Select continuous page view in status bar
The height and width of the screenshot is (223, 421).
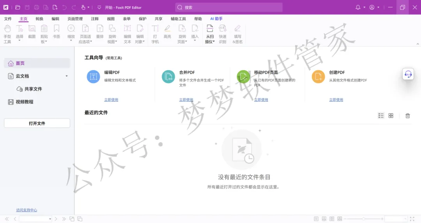pos(324,219)
